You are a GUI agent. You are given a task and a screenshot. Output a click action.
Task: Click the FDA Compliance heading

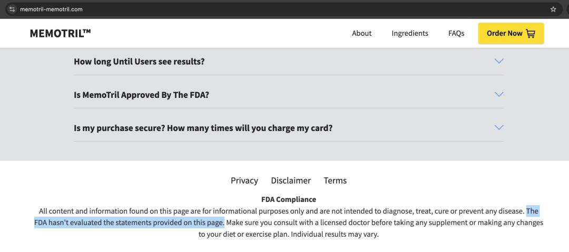(x=289, y=199)
